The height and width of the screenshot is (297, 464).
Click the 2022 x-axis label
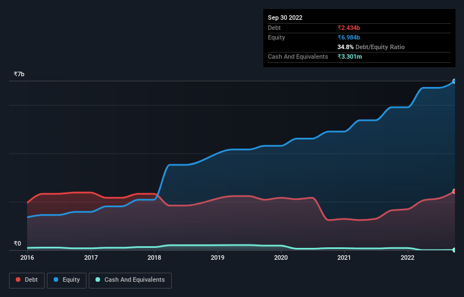[407, 257]
